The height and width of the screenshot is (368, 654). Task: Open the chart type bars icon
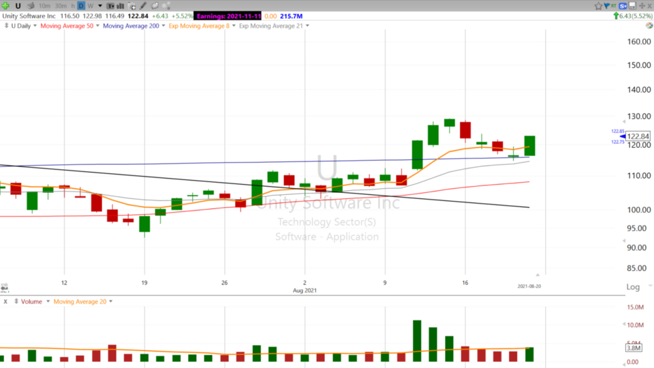tap(121, 6)
